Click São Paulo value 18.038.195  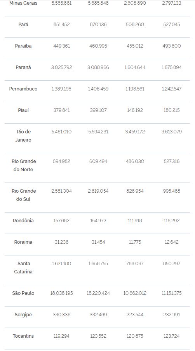tap(61, 293)
